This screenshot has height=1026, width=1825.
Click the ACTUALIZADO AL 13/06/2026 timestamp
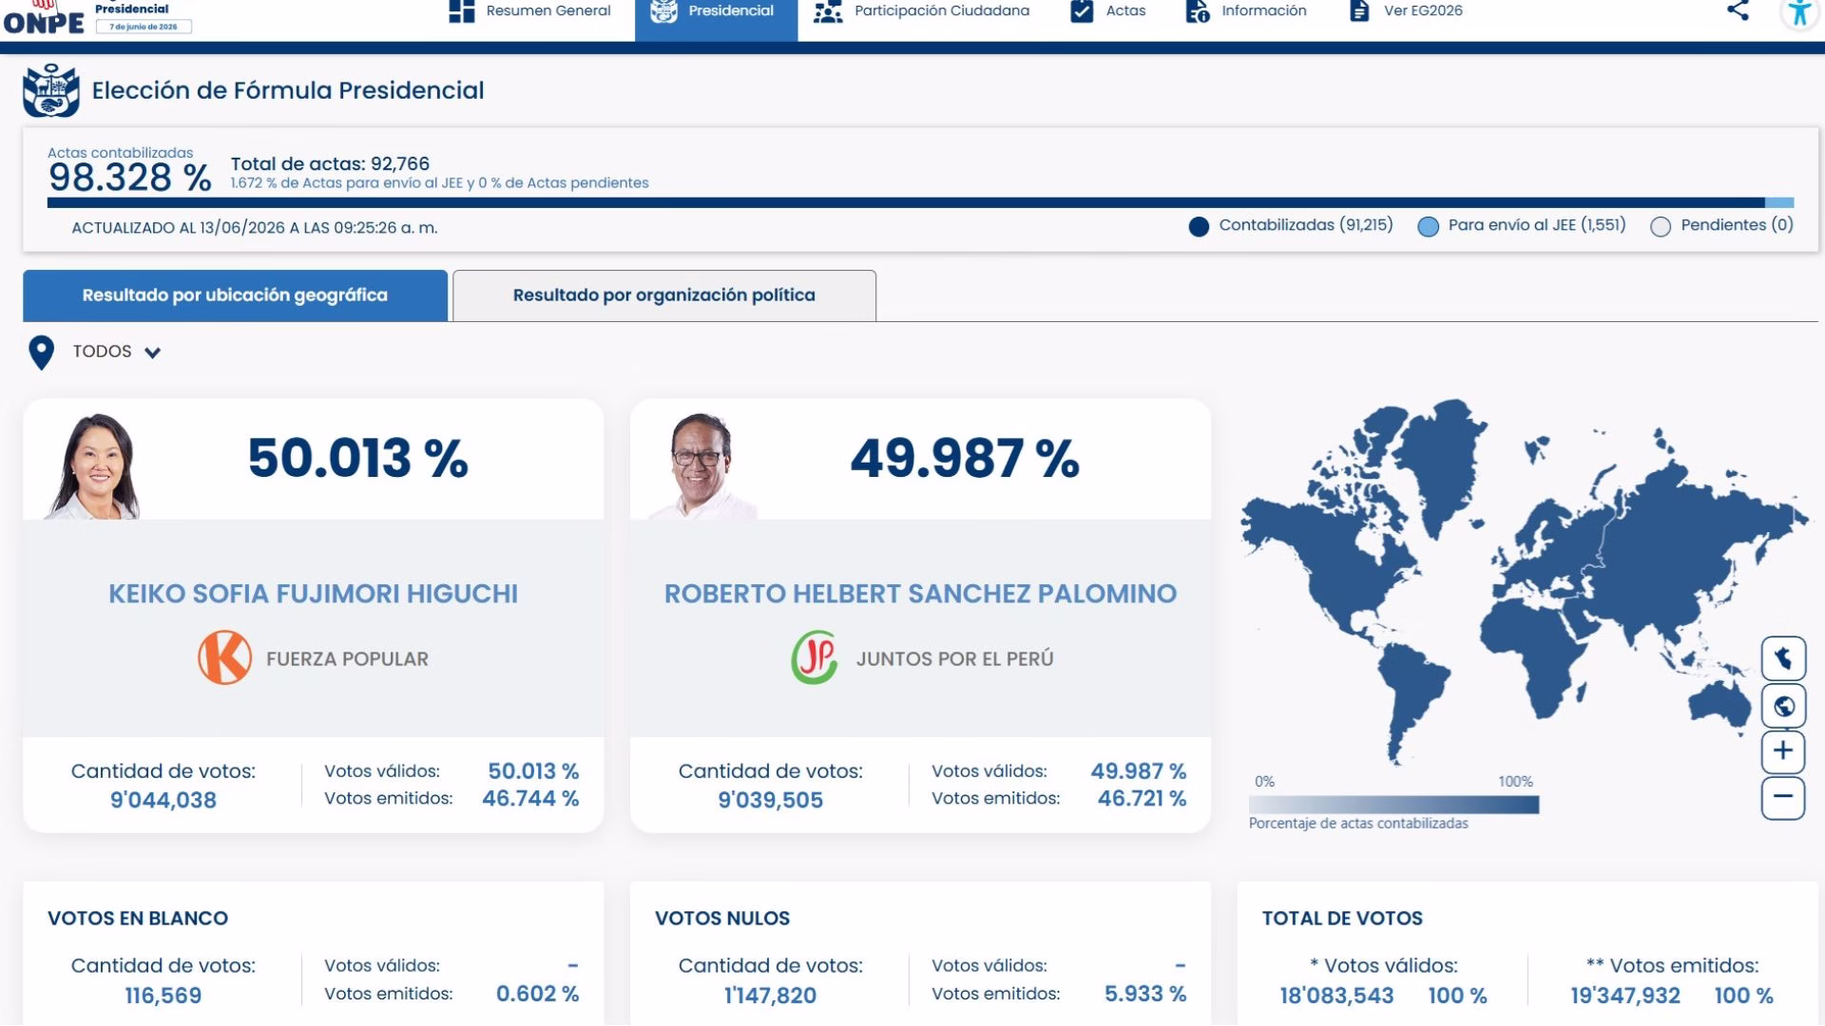point(255,228)
